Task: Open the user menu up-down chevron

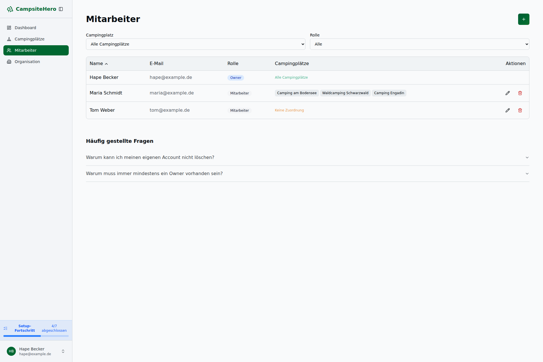Action: pyautogui.click(x=63, y=351)
